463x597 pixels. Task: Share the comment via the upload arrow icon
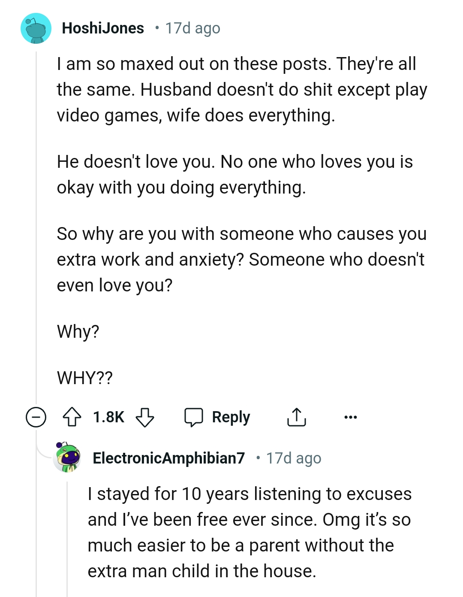[x=297, y=416]
